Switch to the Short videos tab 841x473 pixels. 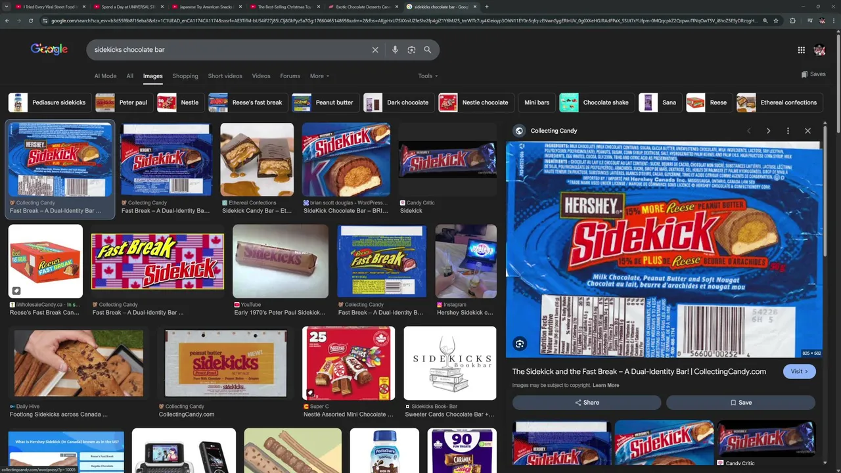(x=225, y=76)
